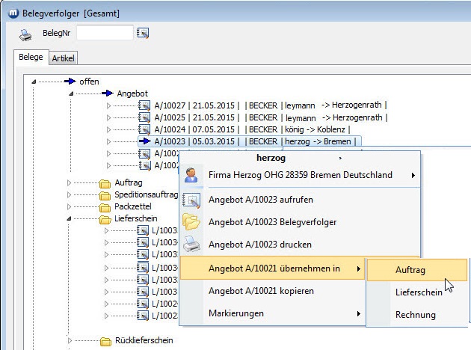The height and width of the screenshot is (350, 471).
Task: Collapse the Angebot tree node
Action: pyautogui.click(x=71, y=93)
